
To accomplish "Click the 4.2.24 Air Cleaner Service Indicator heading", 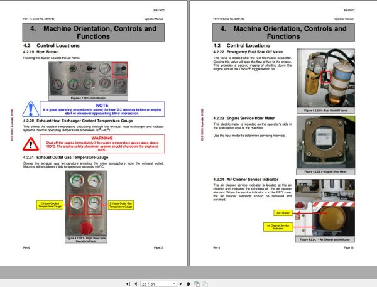I will pyautogui.click(x=246, y=180).
